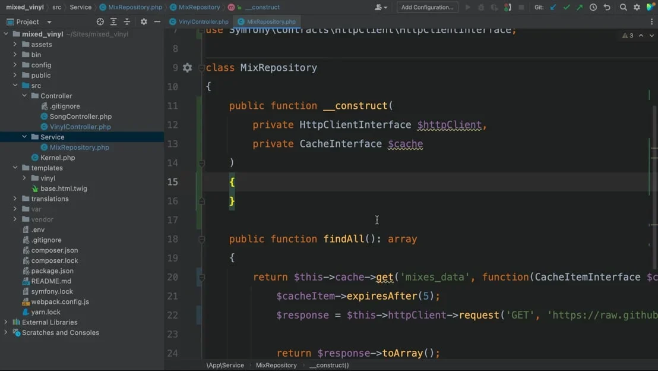Image resolution: width=658 pixels, height=371 pixels.
Task: Click the Rollback undo arrow icon
Action: pyautogui.click(x=607, y=7)
